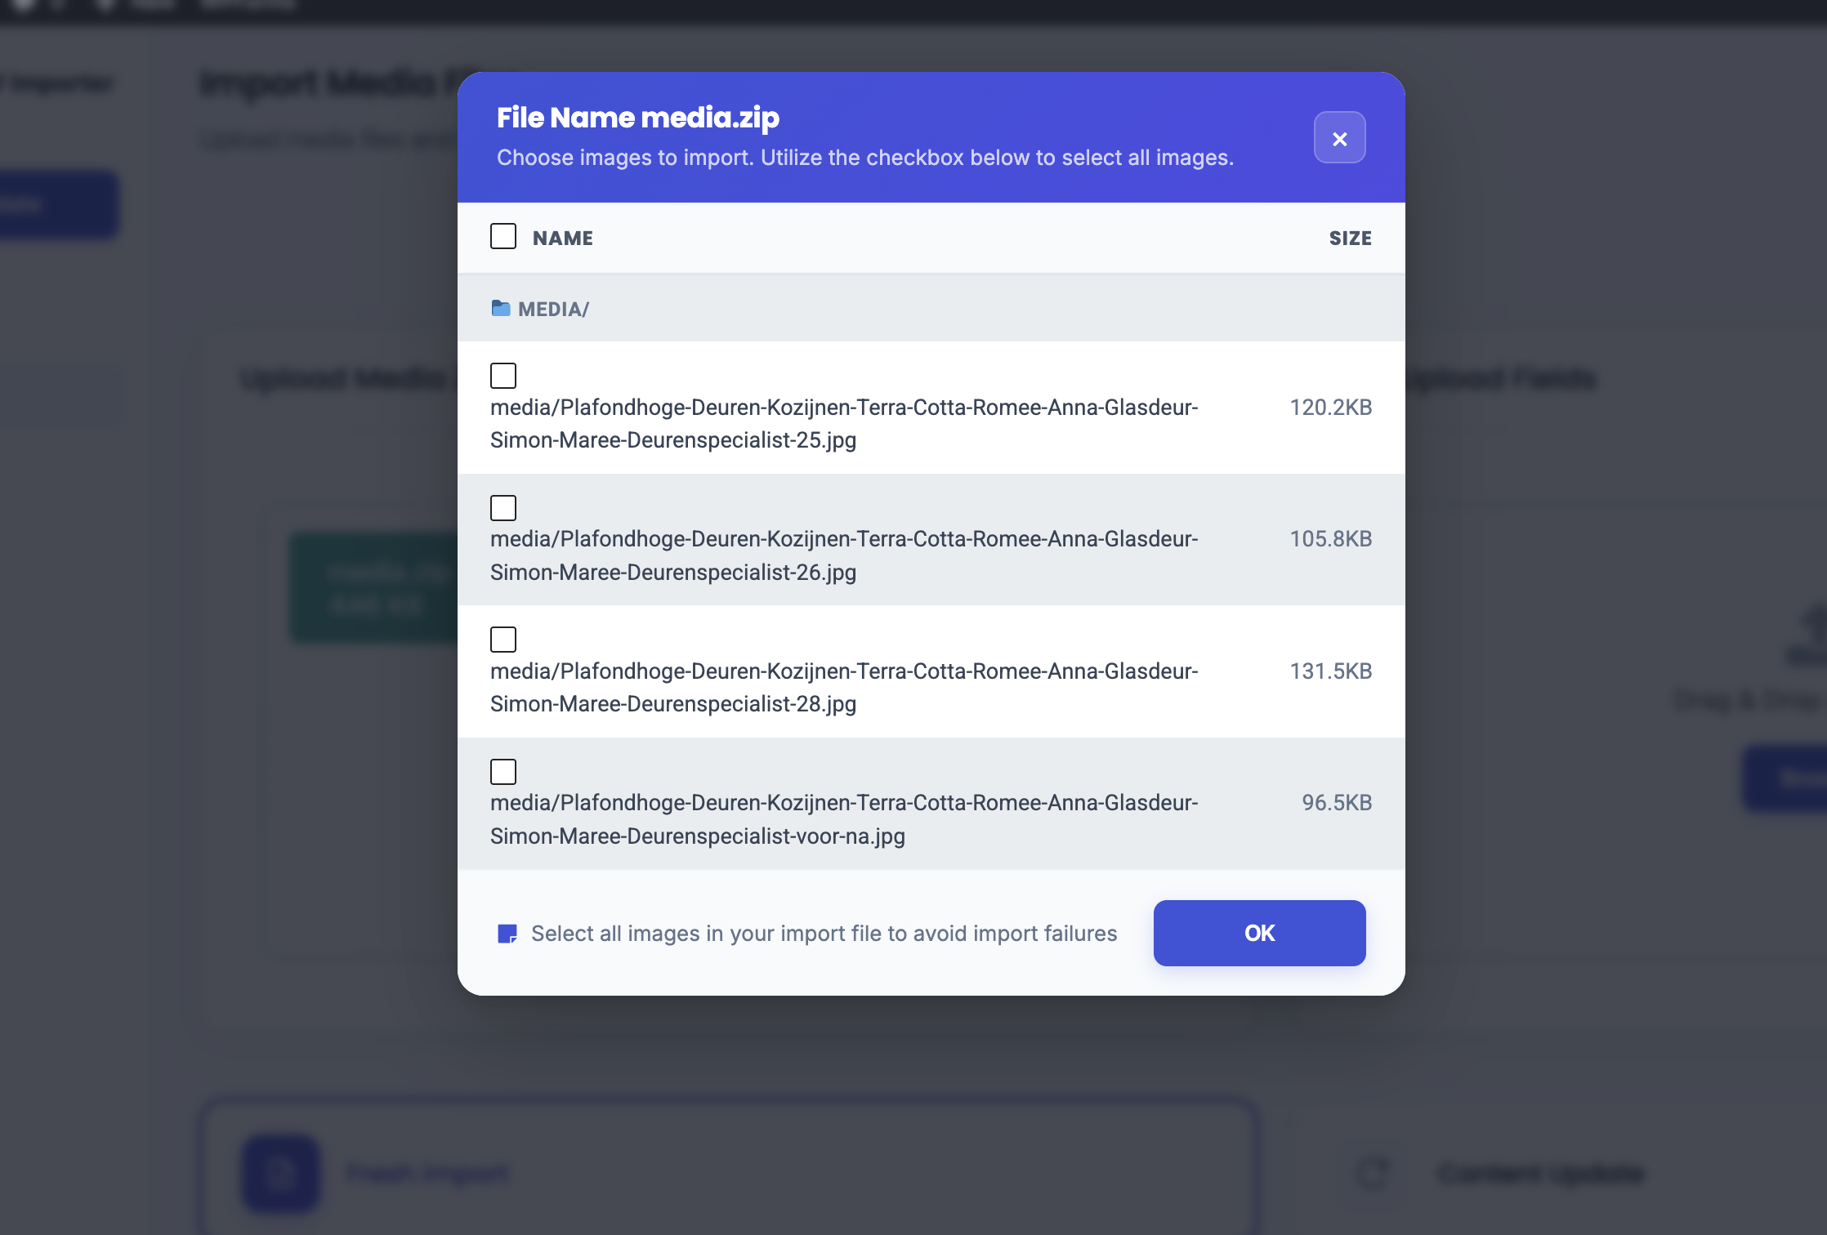Click the blurred Fresh Import icon
Screen dimensions: 1827x1235
pyautogui.click(x=280, y=1173)
